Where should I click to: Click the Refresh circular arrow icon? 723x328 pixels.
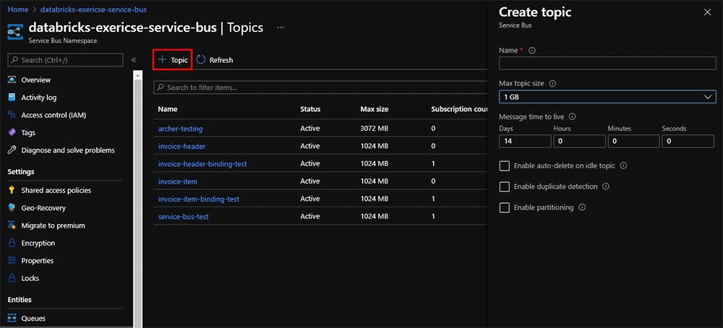pyautogui.click(x=200, y=60)
